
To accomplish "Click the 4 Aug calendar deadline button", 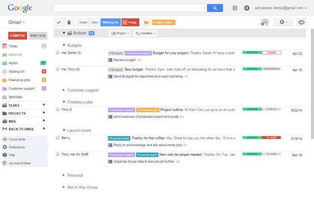I will 131,22.
